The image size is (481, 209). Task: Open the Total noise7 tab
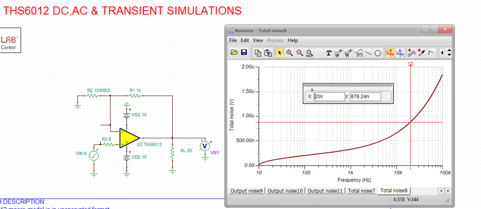361,191
